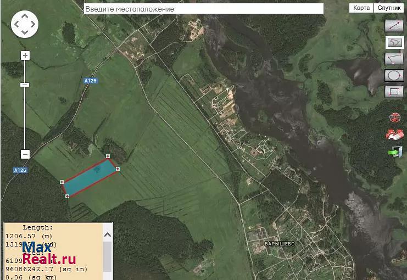Click the red globe icon

coord(394,117)
